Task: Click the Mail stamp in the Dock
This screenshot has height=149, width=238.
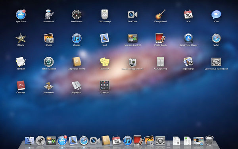Action: (73, 141)
